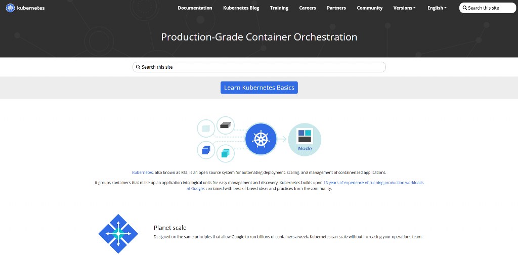
Task: Click the teal stacked containers circle icon
Action: [x=226, y=153]
